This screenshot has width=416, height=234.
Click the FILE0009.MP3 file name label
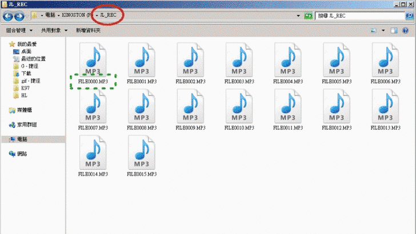point(190,128)
